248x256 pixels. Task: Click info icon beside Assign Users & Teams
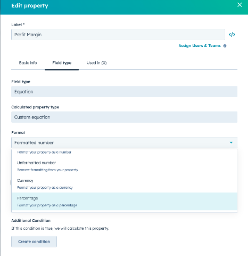(x=225, y=46)
